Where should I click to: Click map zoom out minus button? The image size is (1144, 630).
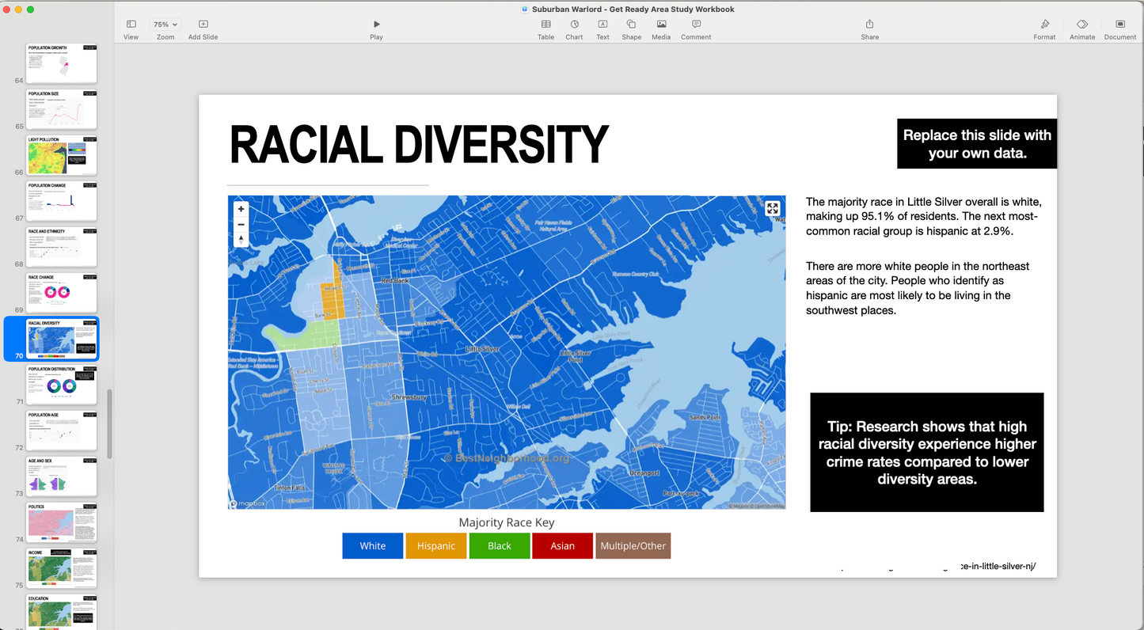pos(241,224)
